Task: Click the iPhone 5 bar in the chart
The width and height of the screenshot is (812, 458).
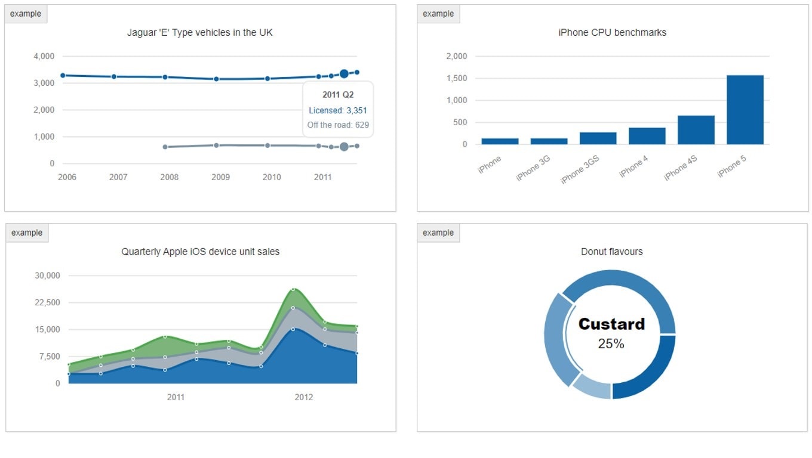Action: (745, 110)
